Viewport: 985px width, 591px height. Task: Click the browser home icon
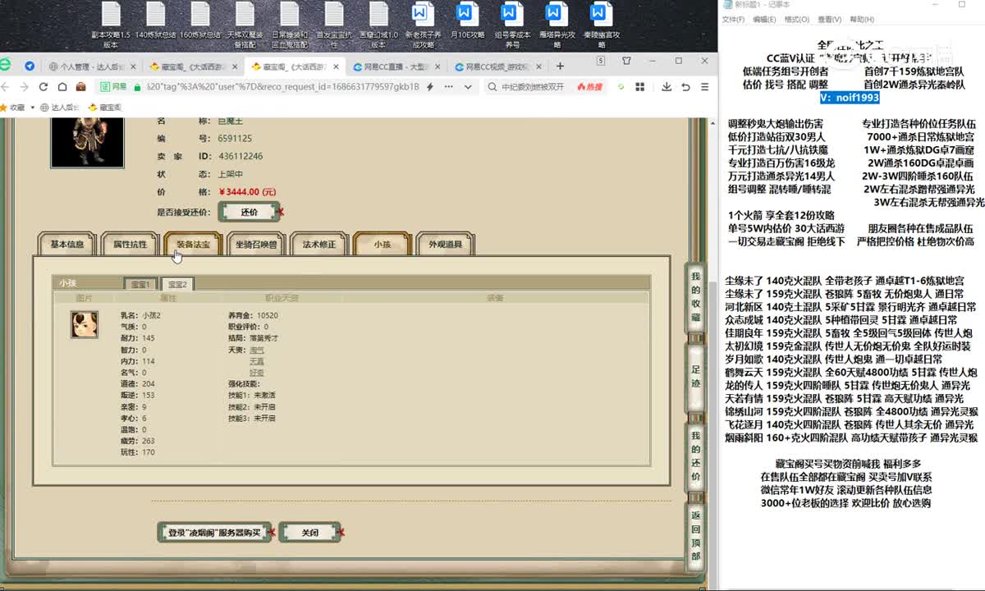62,86
